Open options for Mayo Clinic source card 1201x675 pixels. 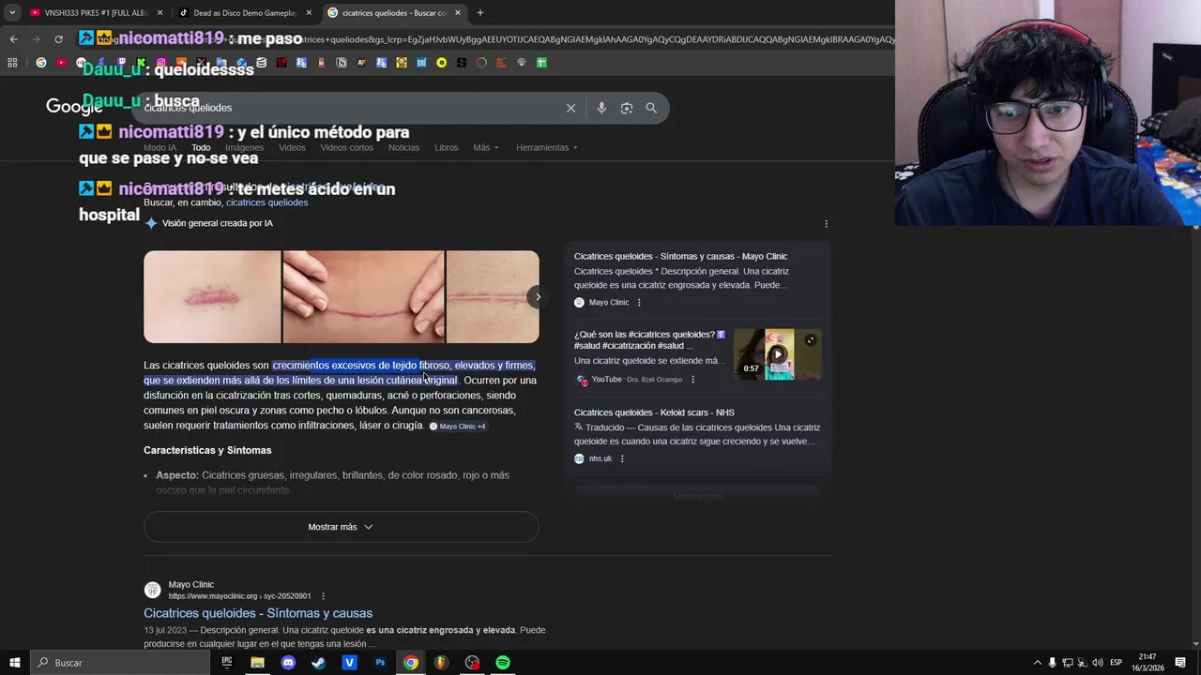point(639,303)
